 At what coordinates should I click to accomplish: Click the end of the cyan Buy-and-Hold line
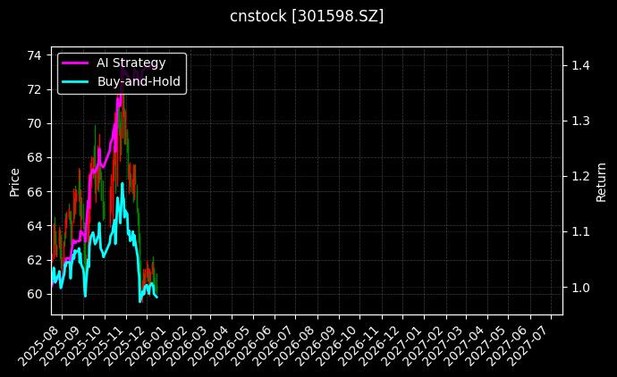(157, 297)
